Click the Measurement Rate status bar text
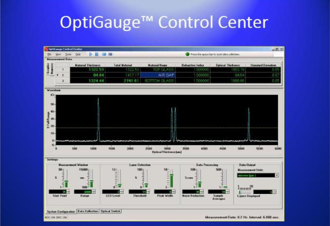Viewport: 330px width, 226px height. pos(242,217)
